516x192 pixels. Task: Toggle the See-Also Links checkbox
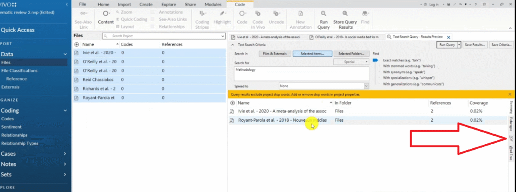pyautogui.click(x=153, y=20)
